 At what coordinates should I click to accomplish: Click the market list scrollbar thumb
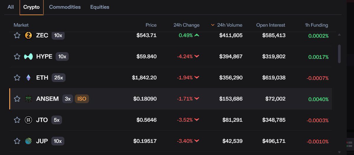339,54
